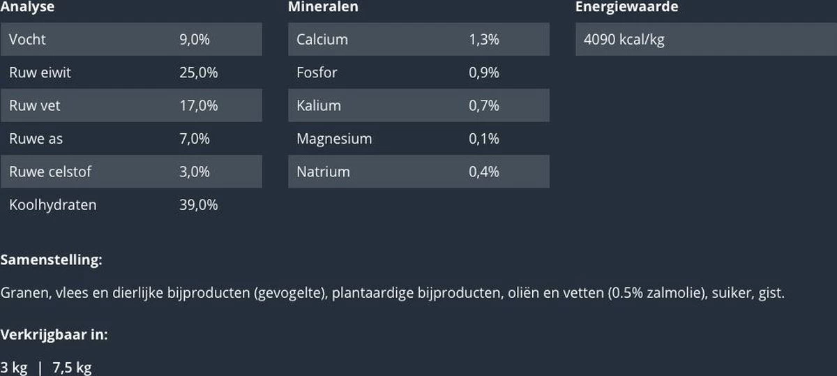Screen dimensions: 837x376
Task: Click the Verkrijgbaar in heading
Action: click(x=54, y=334)
